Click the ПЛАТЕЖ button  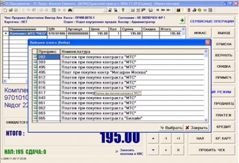[224, 115]
